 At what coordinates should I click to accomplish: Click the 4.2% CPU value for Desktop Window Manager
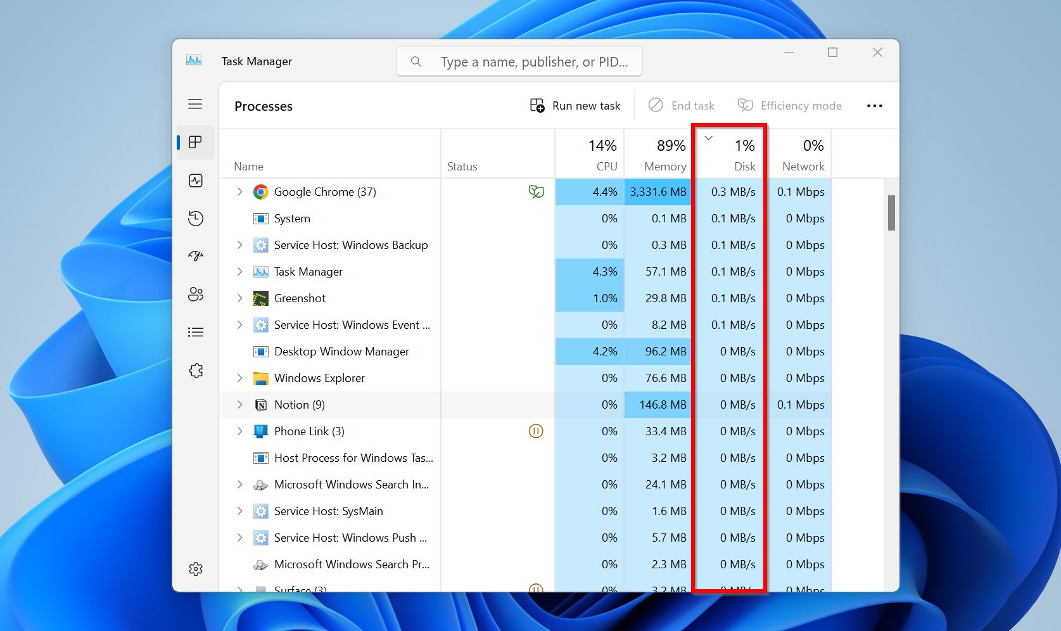[605, 352]
